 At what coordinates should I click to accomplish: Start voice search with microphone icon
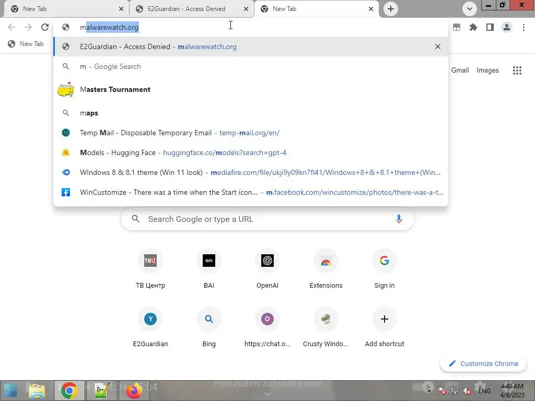point(399,219)
